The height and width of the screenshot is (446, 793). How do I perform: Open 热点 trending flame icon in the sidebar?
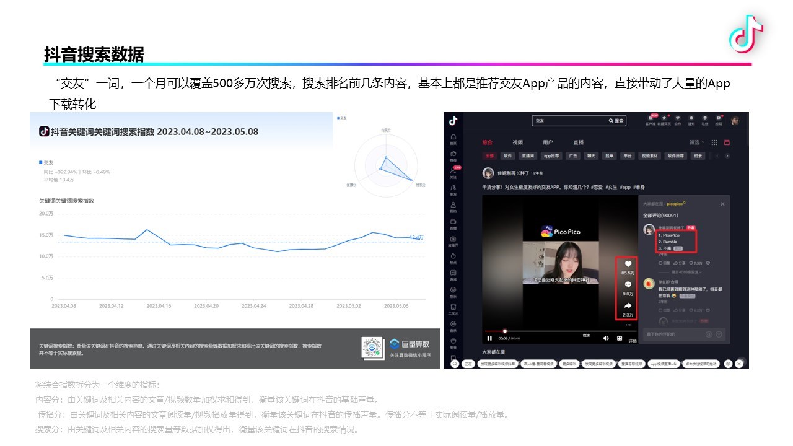click(x=453, y=256)
